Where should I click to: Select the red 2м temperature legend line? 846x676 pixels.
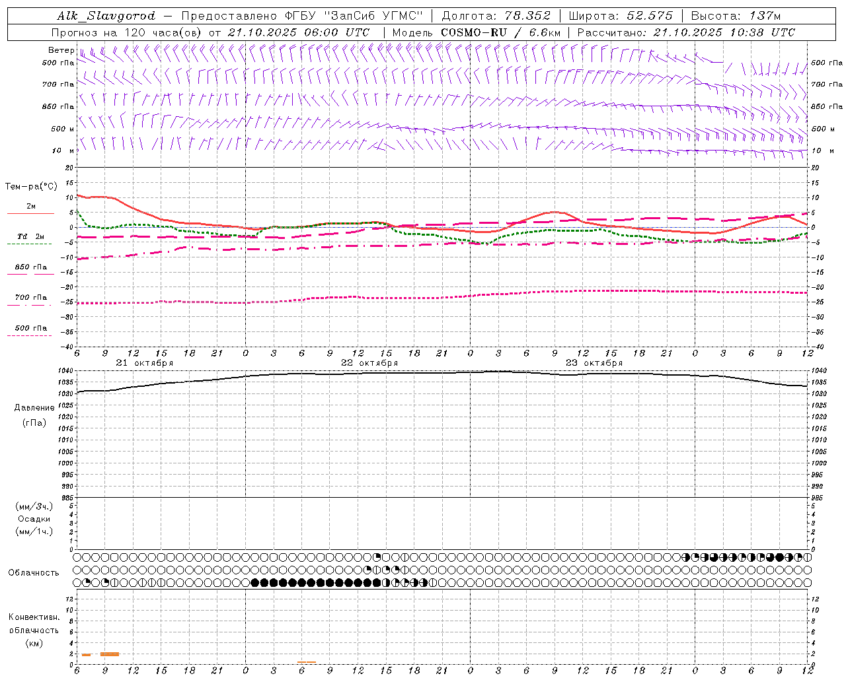tap(31, 213)
